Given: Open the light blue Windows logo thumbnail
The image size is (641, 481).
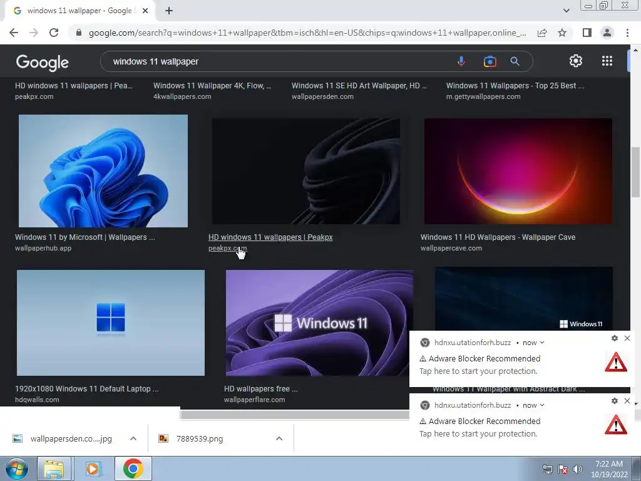Looking at the screenshot, I should click(111, 323).
